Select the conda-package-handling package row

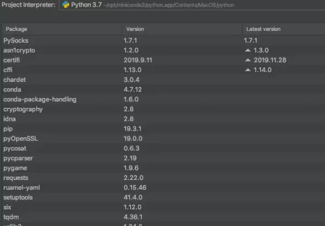(x=164, y=99)
